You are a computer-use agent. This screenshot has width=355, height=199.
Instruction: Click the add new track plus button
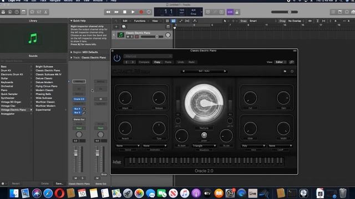pos(116,27)
